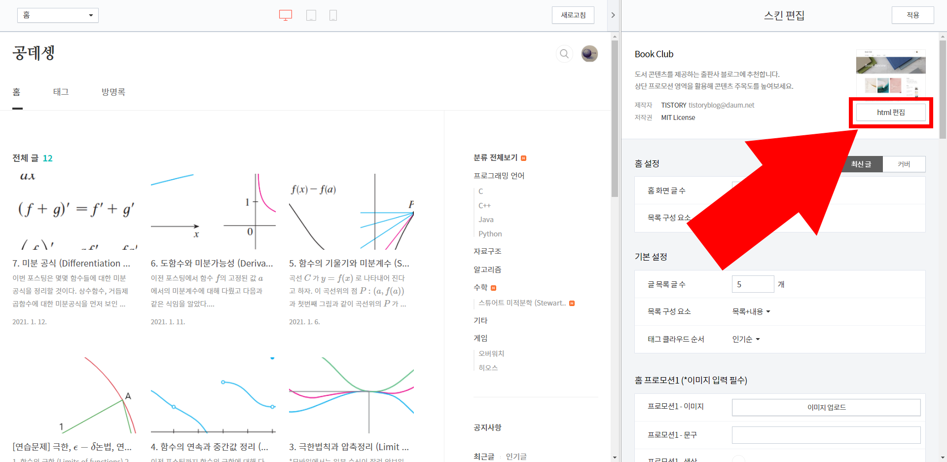Switch home setting to 커버

pos(904,164)
